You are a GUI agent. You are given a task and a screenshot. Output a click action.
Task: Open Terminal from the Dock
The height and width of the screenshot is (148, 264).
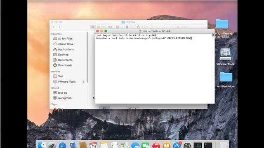click(208, 145)
